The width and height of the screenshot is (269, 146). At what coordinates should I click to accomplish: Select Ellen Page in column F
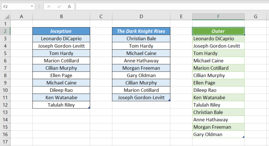[218, 83]
